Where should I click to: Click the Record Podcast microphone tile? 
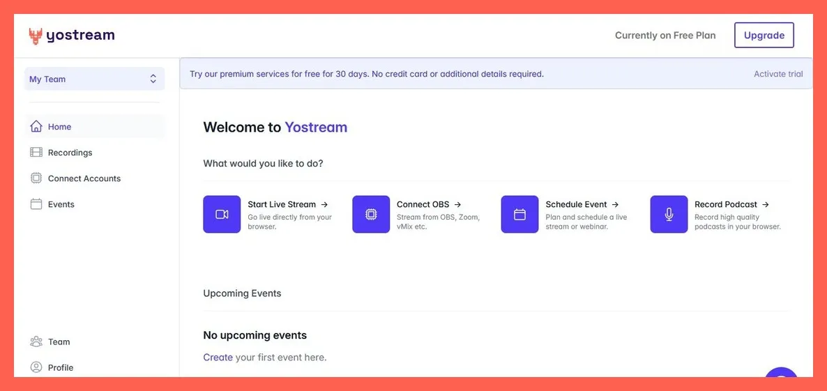(669, 214)
